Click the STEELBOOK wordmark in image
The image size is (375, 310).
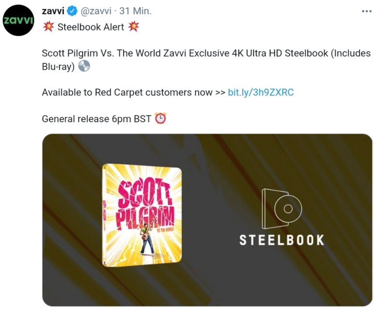click(x=282, y=240)
